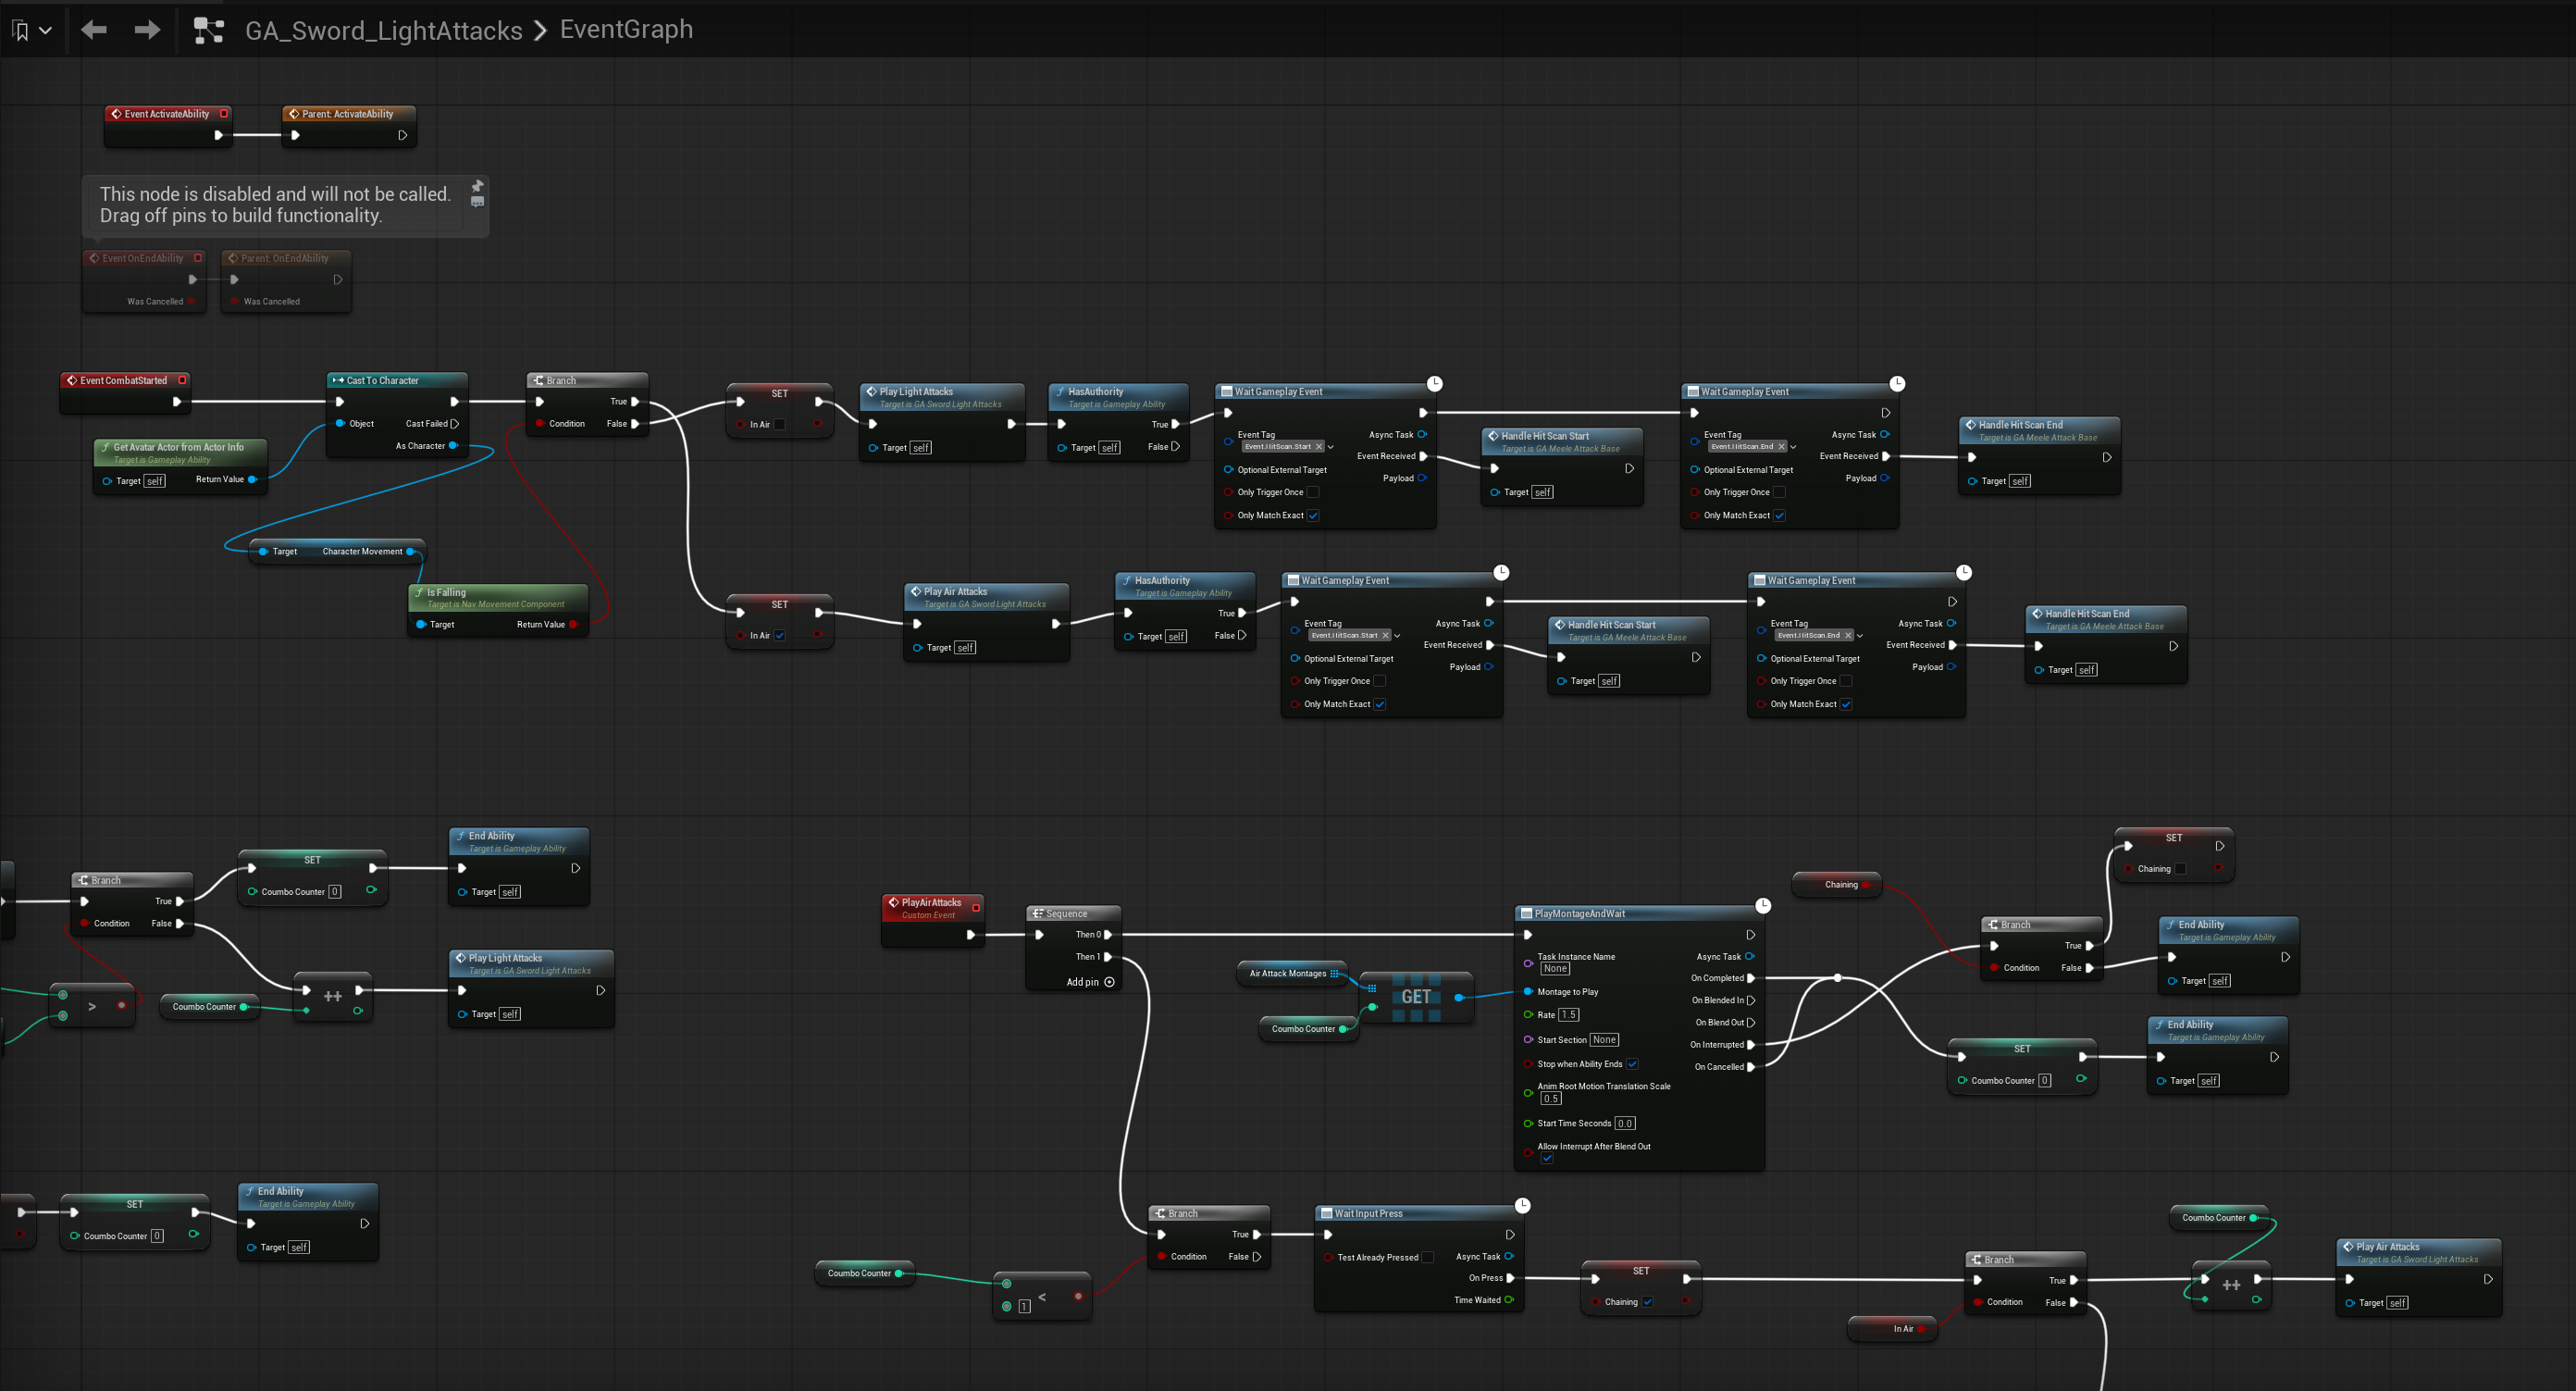
Task: Click the On Blend Out exec pin
Action: (1751, 1022)
